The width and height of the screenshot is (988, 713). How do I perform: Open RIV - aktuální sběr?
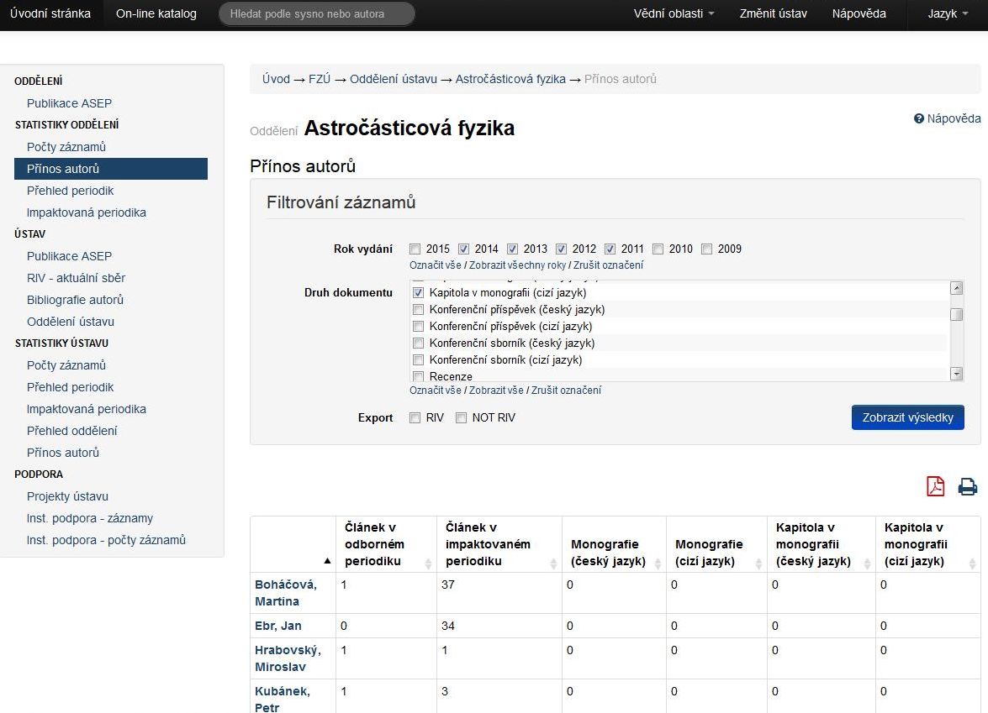click(76, 278)
